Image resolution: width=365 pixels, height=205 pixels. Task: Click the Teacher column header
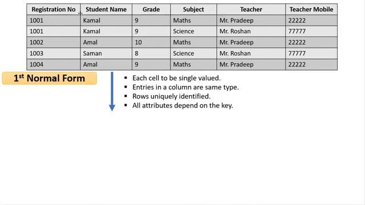[251, 9]
